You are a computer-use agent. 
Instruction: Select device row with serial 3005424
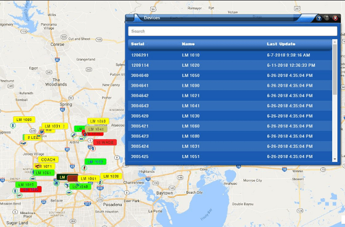[x=230, y=146]
